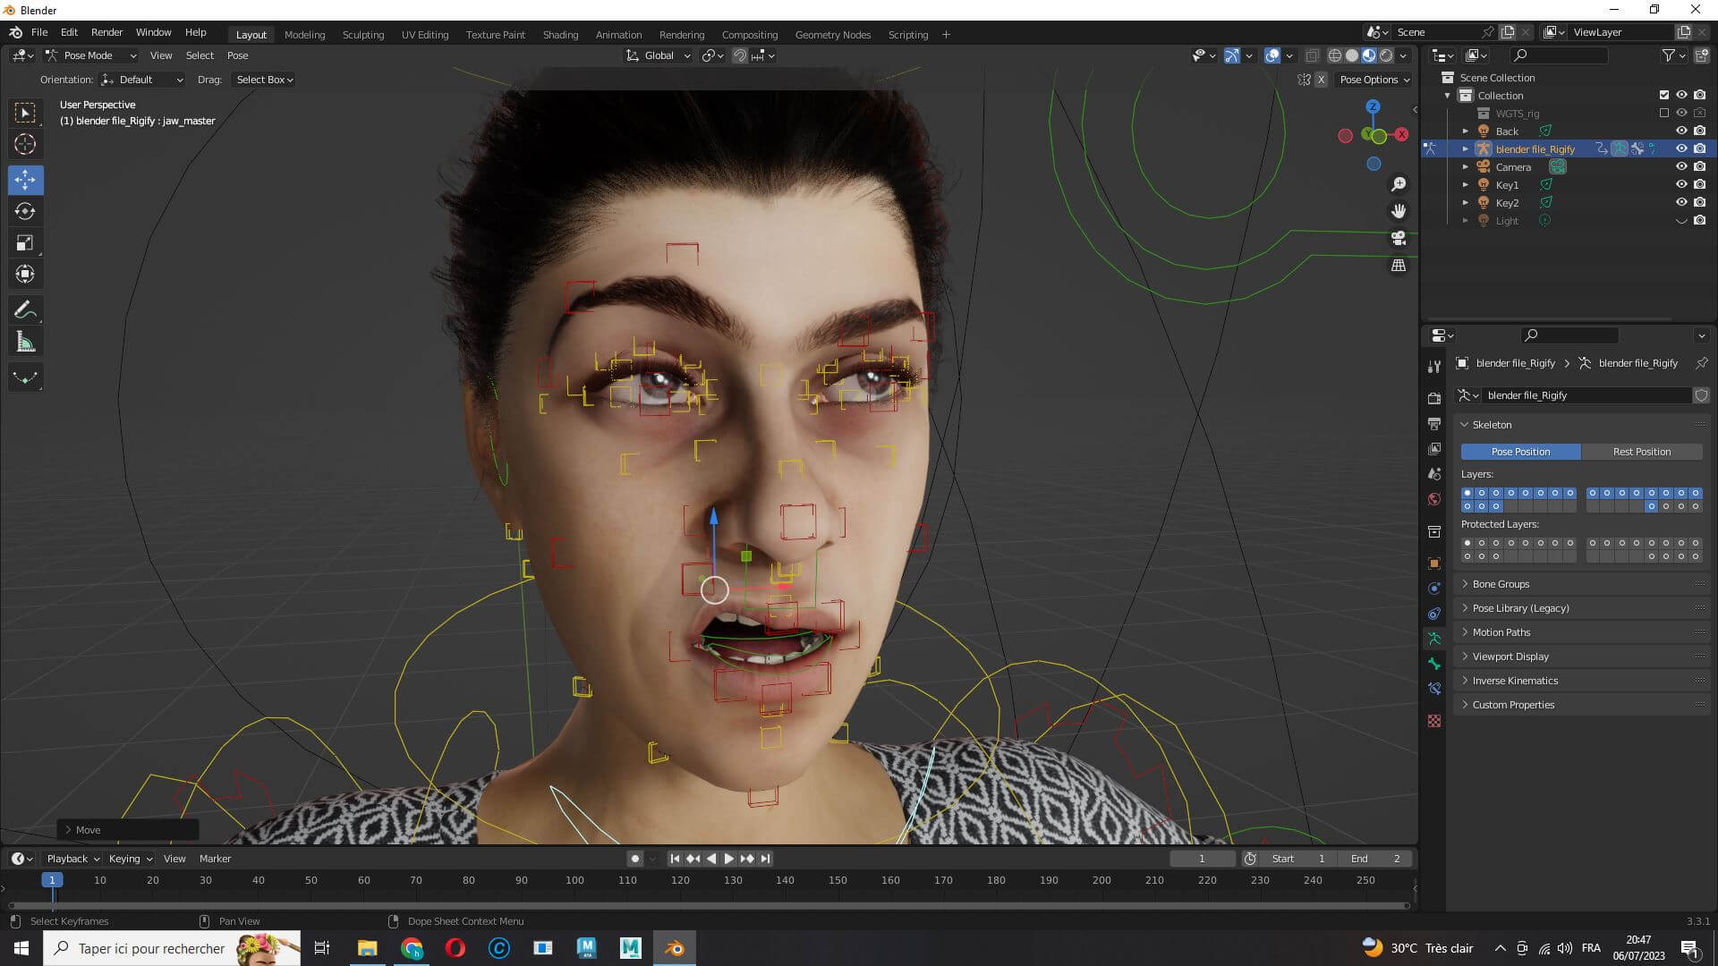Toggle visibility of Key1 object

[x=1681, y=185]
